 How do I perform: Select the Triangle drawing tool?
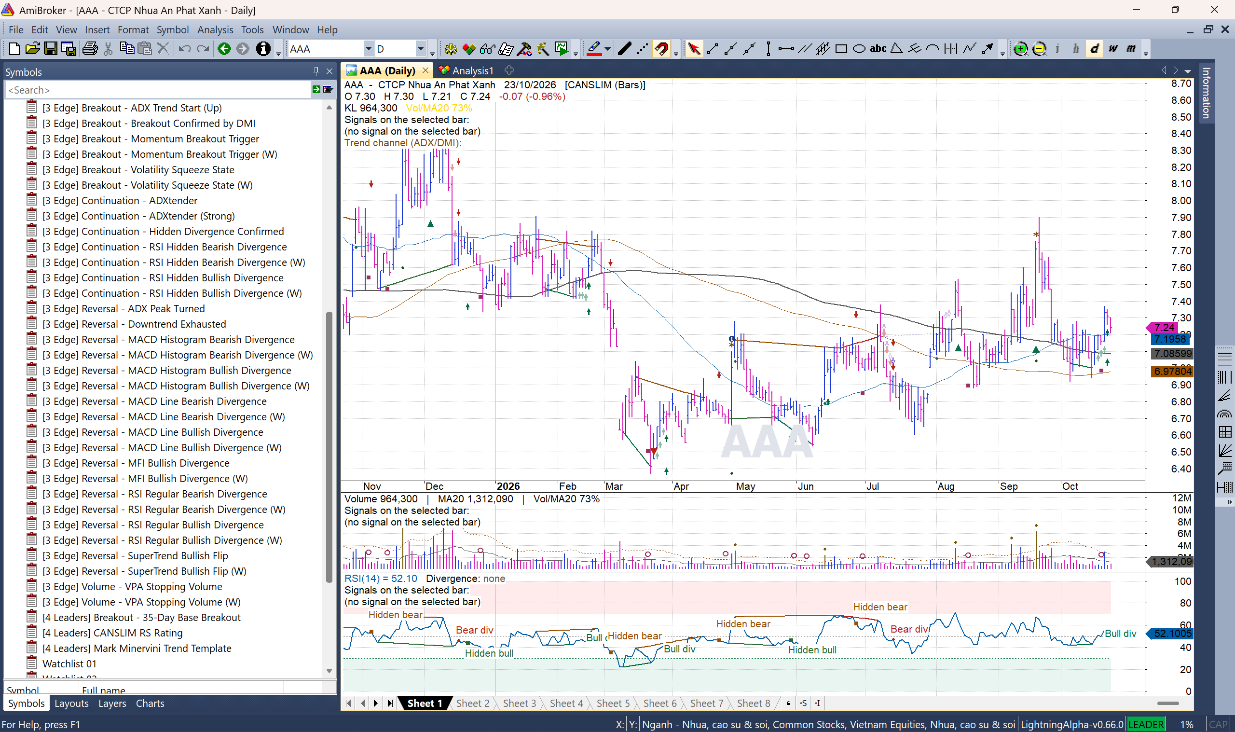(x=897, y=49)
